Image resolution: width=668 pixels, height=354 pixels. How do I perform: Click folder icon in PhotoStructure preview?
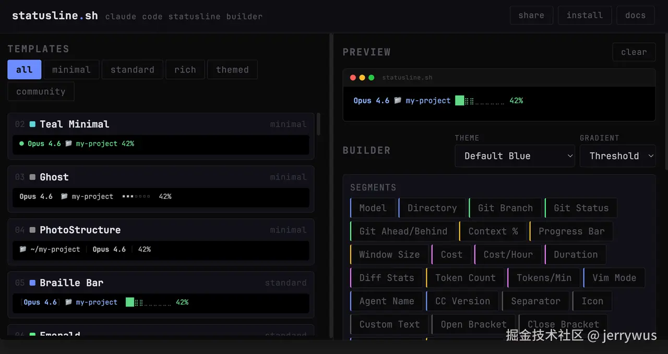tap(23, 249)
